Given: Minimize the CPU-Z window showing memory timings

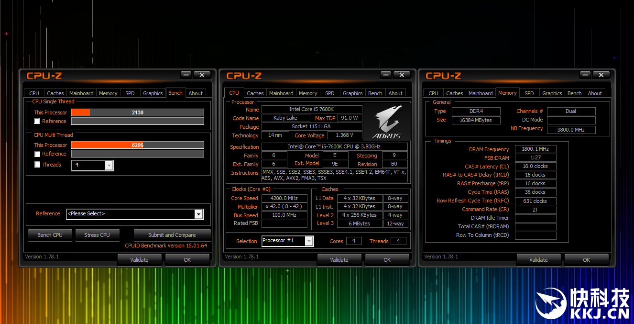Looking at the screenshot, I should (x=585, y=75).
